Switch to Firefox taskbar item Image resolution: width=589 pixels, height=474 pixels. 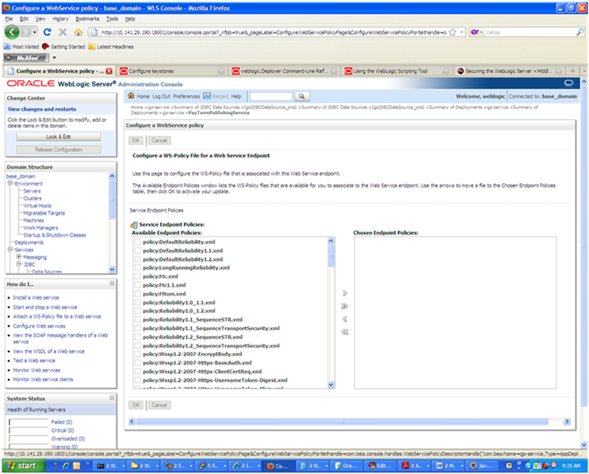pos(278,466)
